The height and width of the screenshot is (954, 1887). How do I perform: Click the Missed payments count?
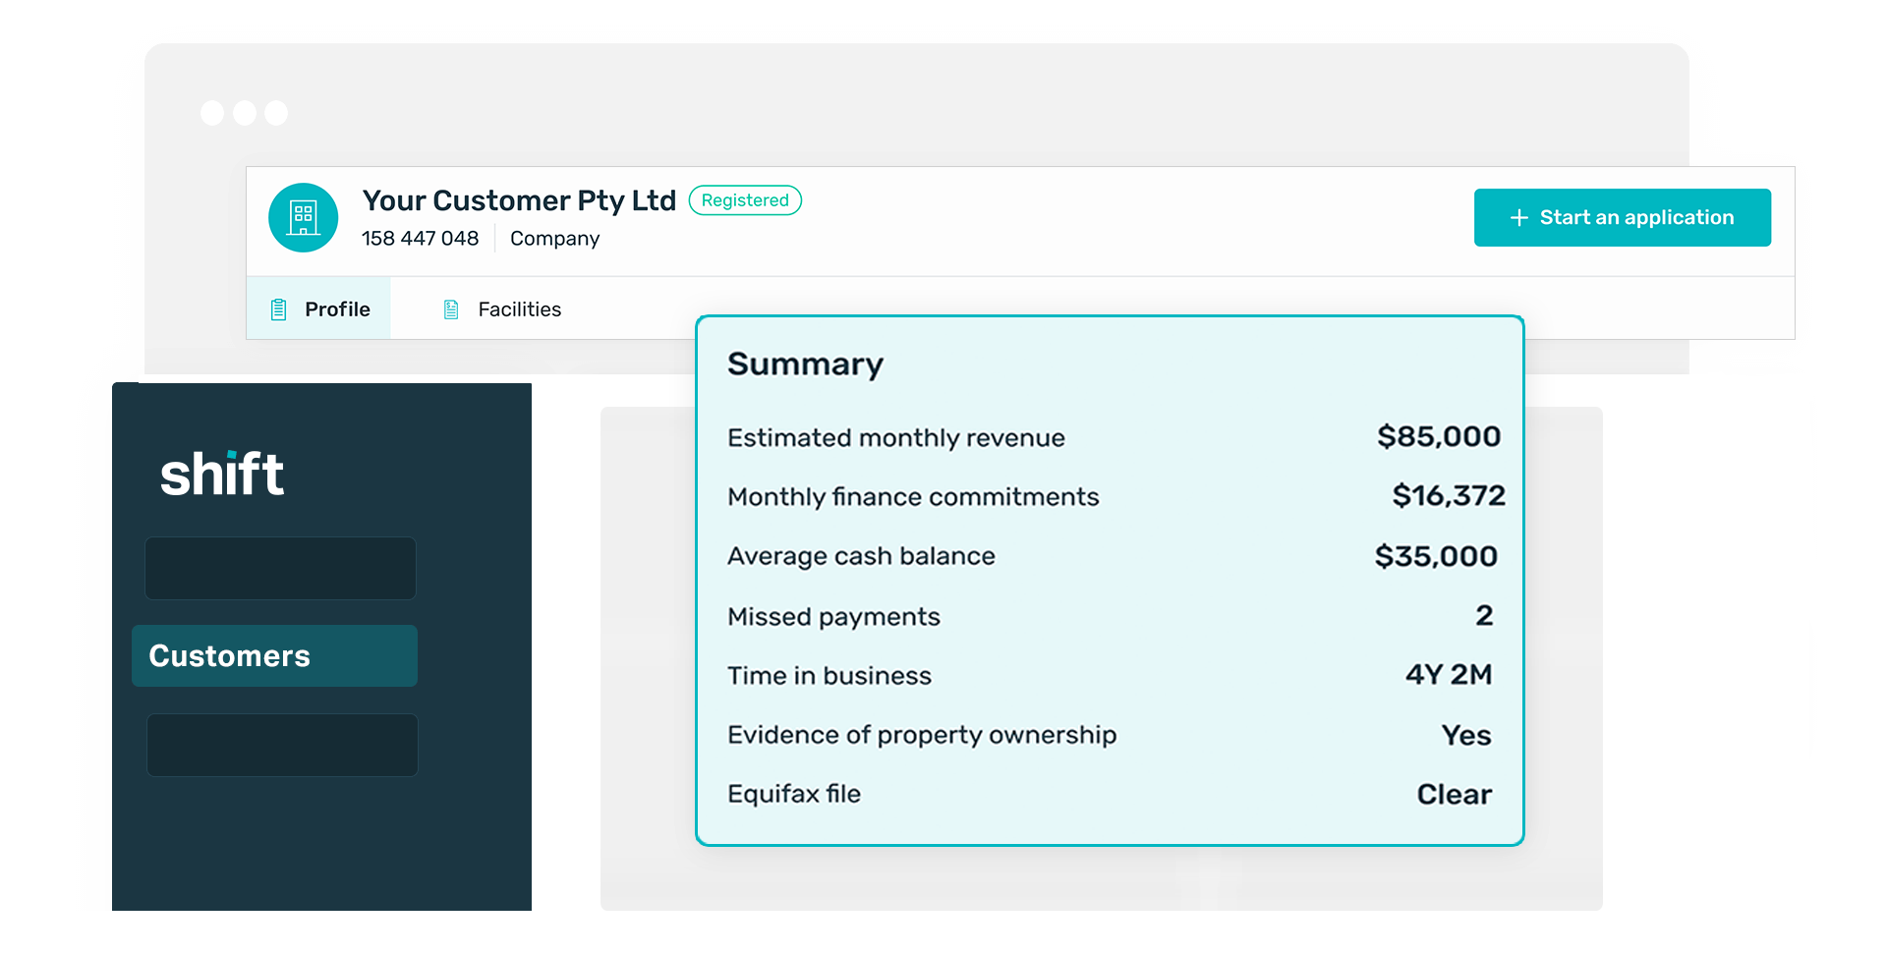click(x=1484, y=616)
